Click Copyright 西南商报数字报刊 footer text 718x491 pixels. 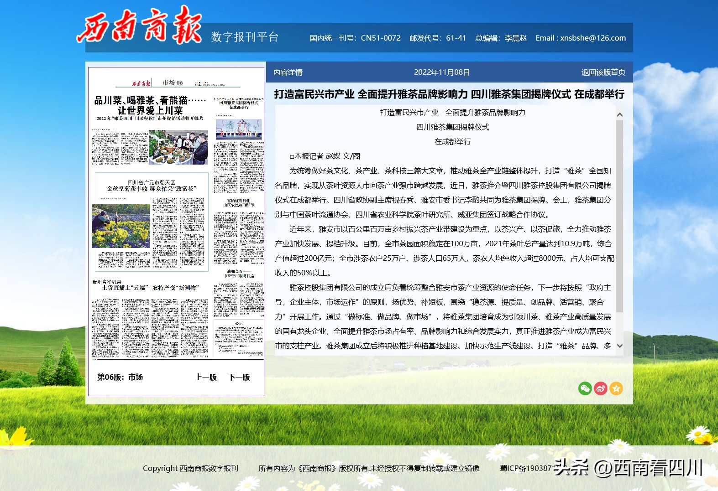(x=190, y=468)
